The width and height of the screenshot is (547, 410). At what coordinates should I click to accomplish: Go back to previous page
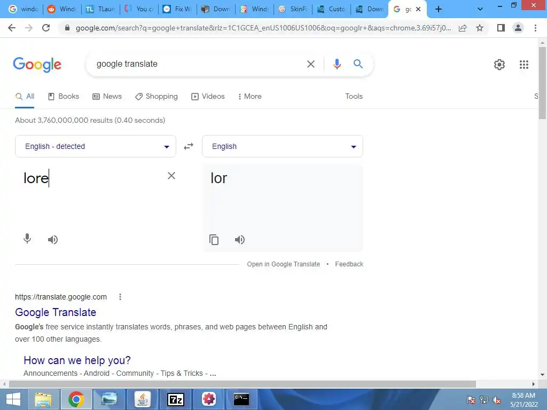point(12,28)
